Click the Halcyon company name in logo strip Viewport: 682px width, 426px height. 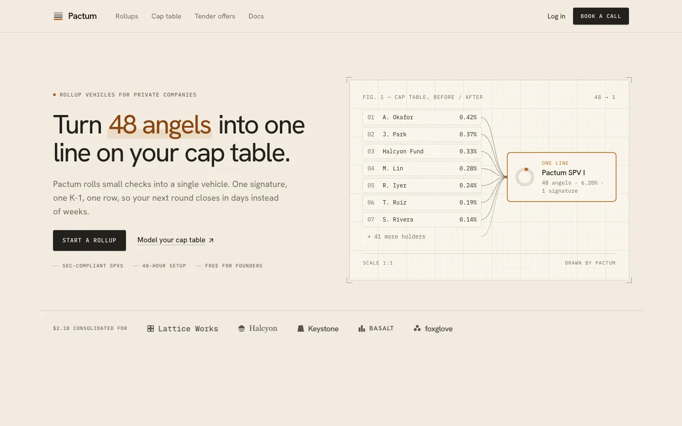(263, 328)
